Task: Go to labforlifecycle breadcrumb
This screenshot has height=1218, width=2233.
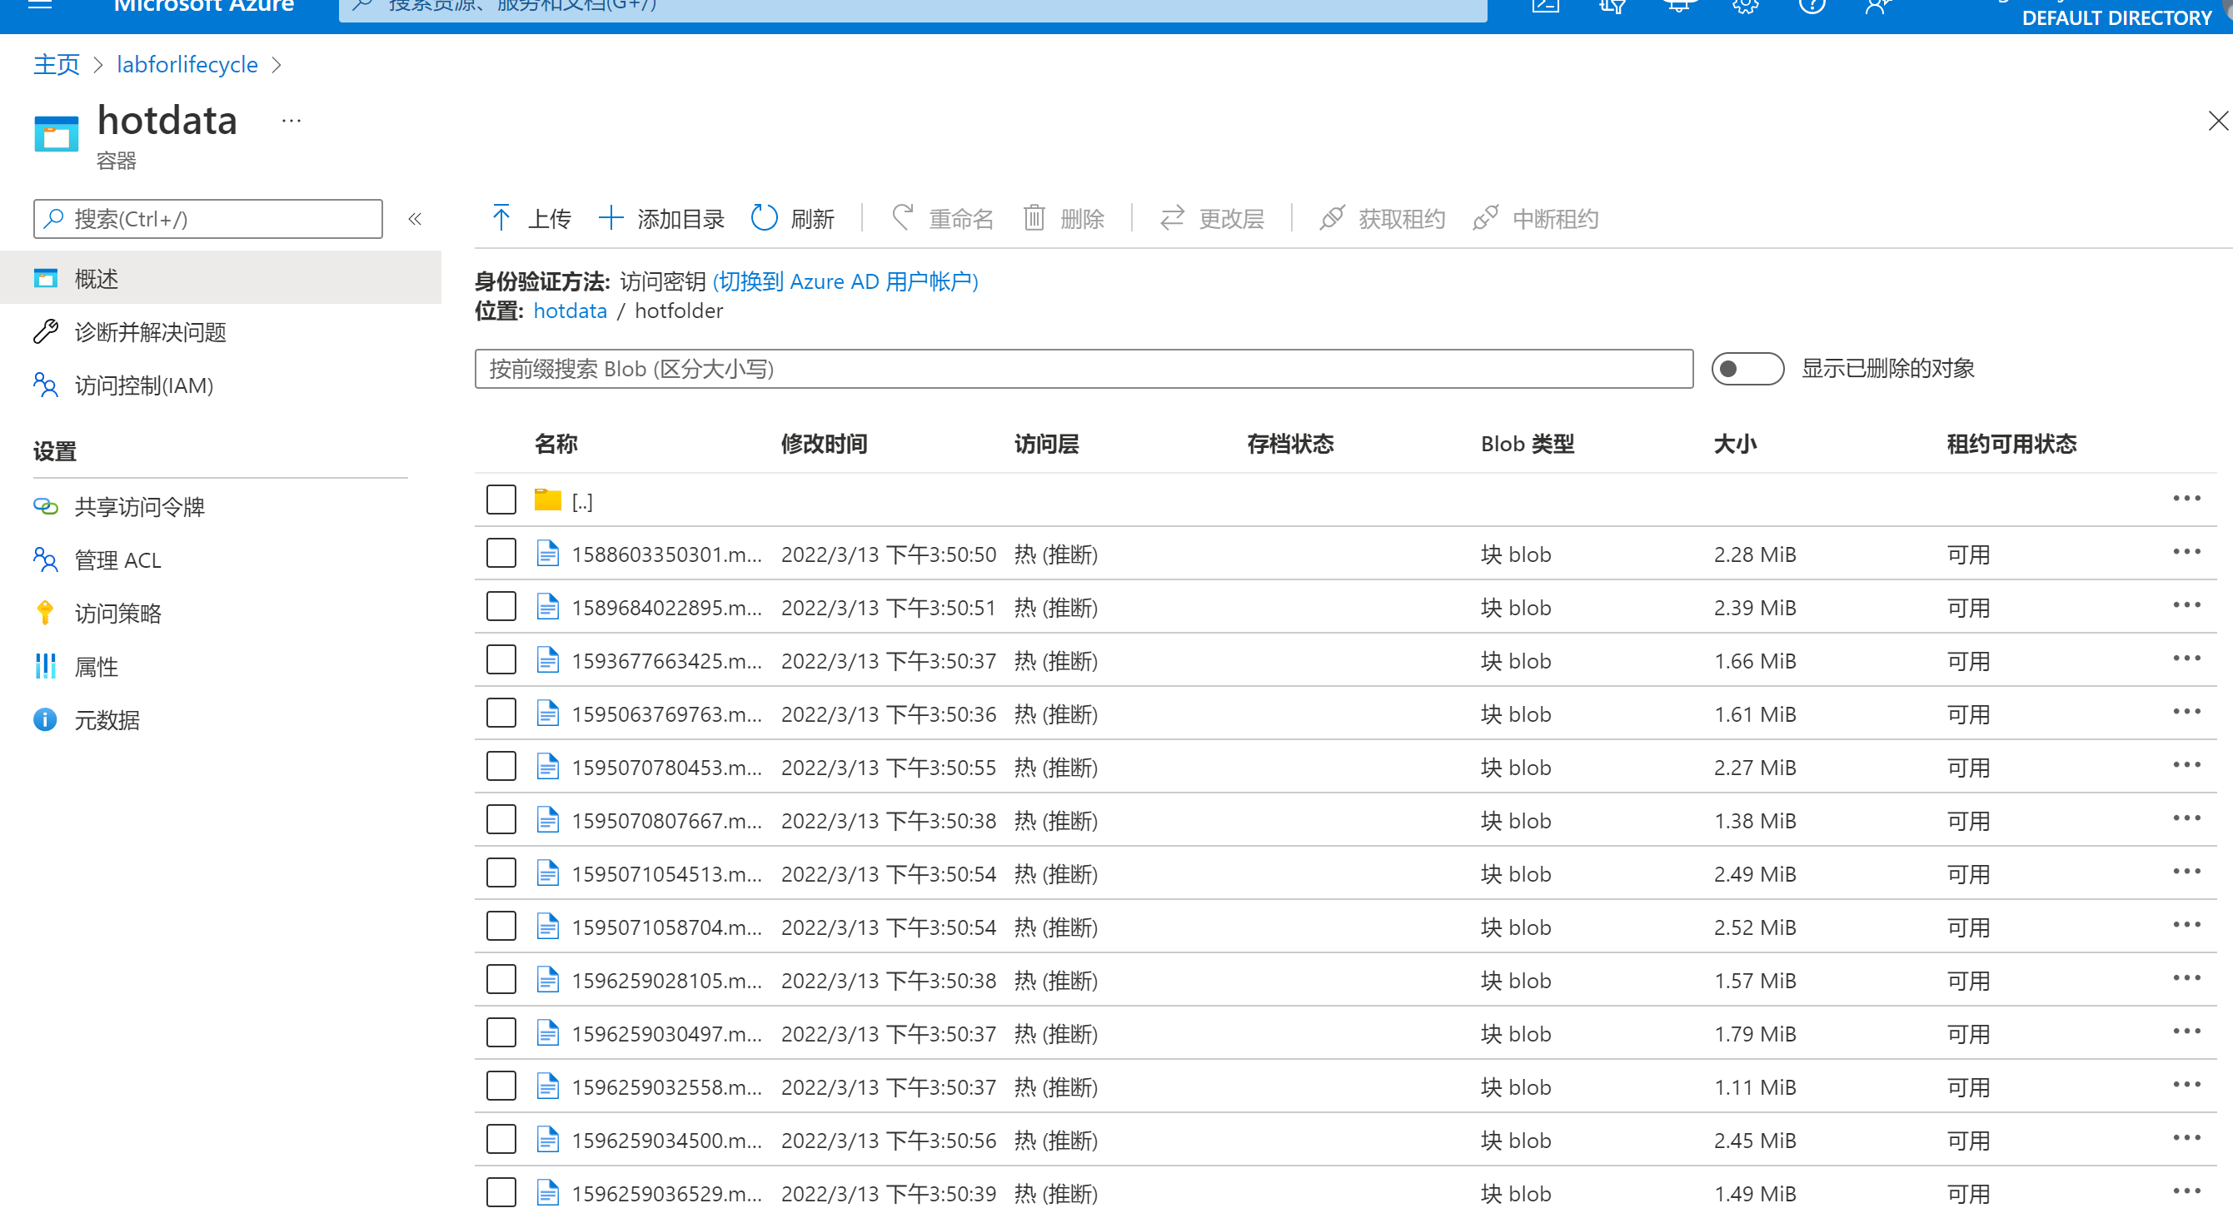Action: [x=187, y=64]
